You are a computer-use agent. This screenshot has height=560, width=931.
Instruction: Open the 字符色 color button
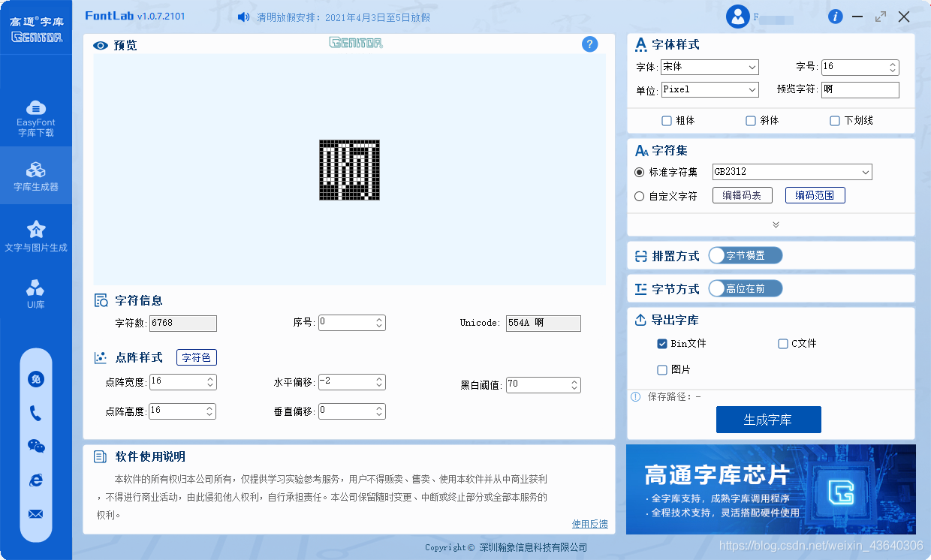coord(197,357)
